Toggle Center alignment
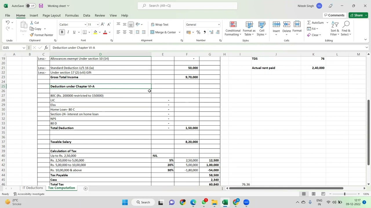Viewport: 371px width, 208px height. pos(124,32)
